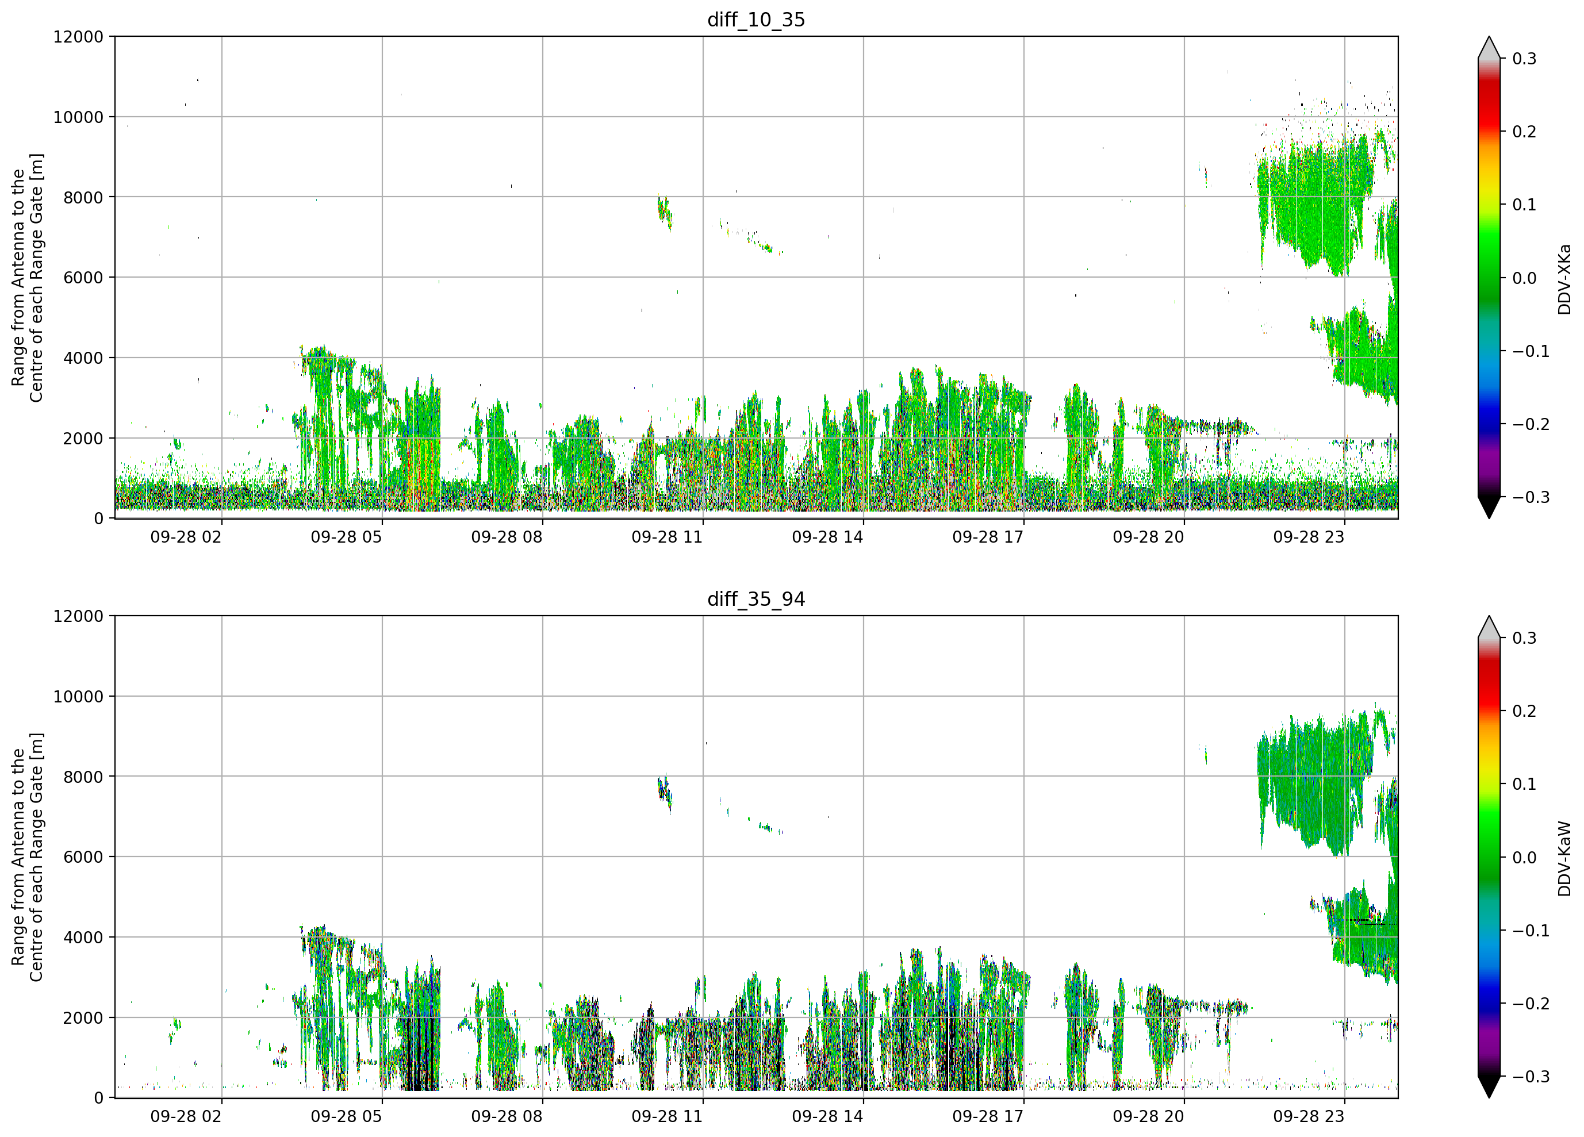The width and height of the screenshot is (1584, 1137).
Task: Click the diff_35_94 plot title
Action: click(x=757, y=599)
